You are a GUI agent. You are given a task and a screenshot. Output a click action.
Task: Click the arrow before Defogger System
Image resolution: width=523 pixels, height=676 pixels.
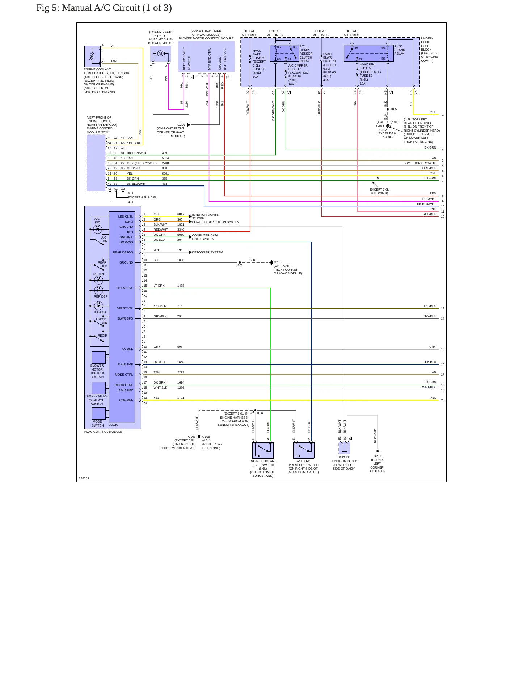pyautogui.click(x=190, y=252)
